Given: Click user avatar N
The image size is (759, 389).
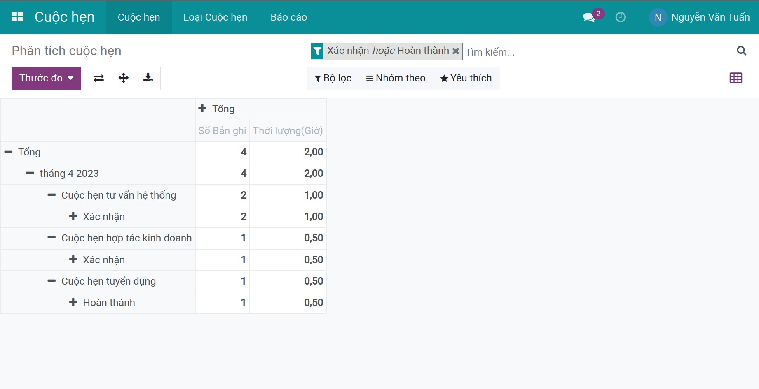Looking at the screenshot, I should [658, 17].
